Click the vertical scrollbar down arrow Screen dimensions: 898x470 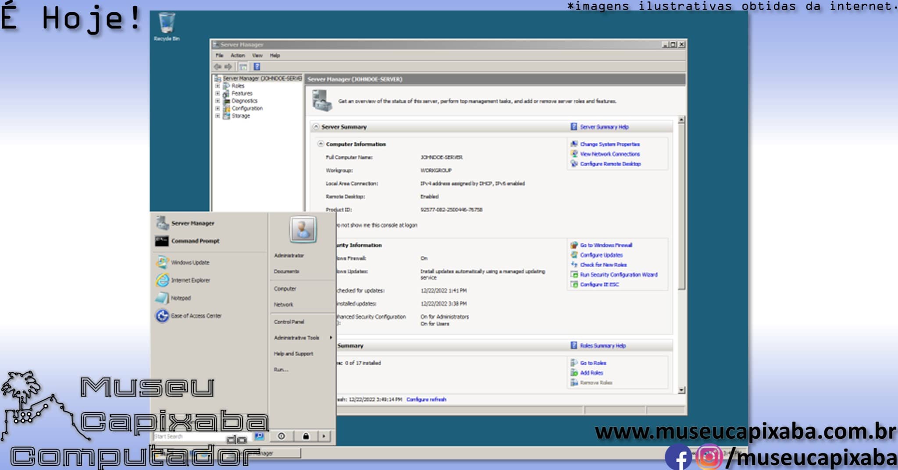point(681,390)
